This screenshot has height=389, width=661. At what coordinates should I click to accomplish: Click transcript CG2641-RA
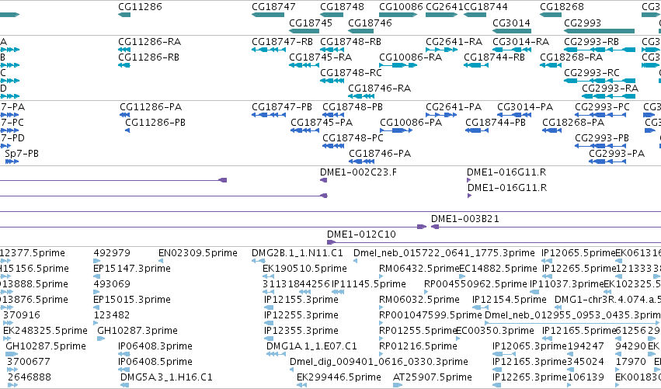click(x=454, y=42)
